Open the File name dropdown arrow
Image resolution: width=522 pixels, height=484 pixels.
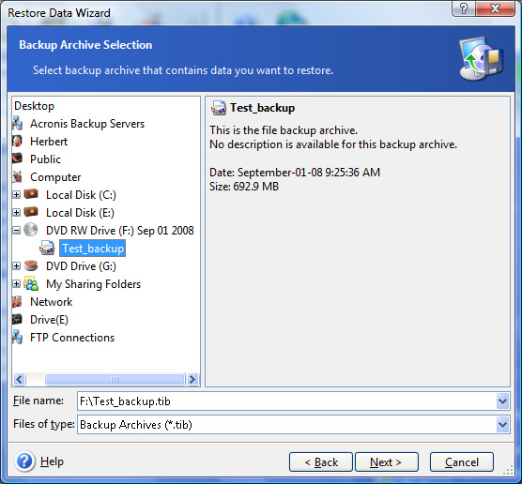(x=502, y=401)
